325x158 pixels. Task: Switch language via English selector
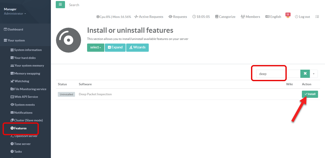click(x=273, y=17)
